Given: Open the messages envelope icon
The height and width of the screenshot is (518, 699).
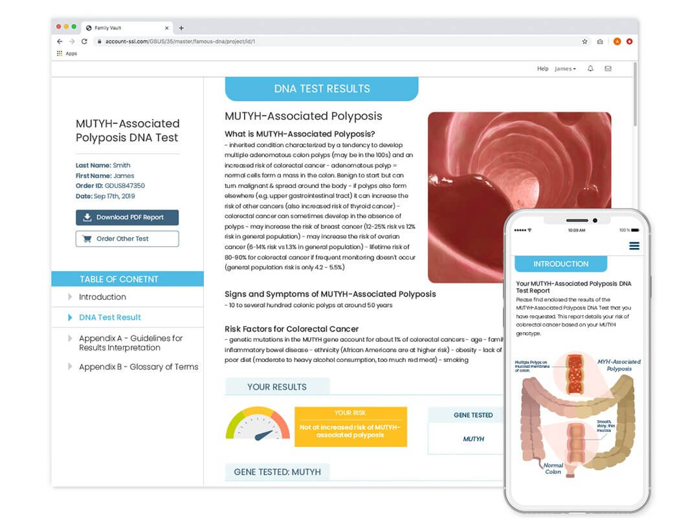Looking at the screenshot, I should [x=608, y=68].
